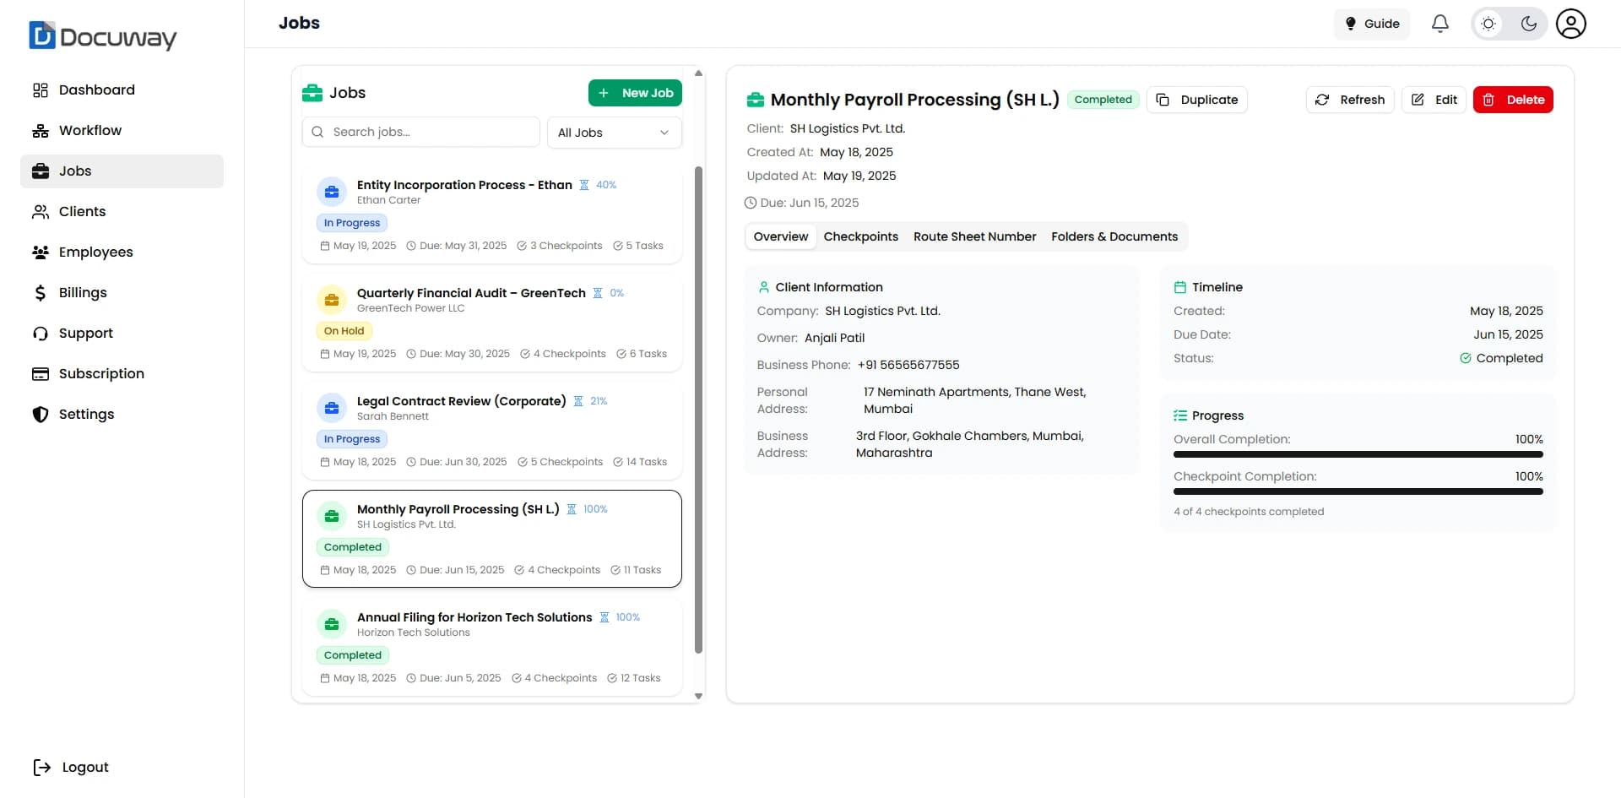The height and width of the screenshot is (798, 1621).
Task: Click the due date clock icon
Action: coord(751,203)
